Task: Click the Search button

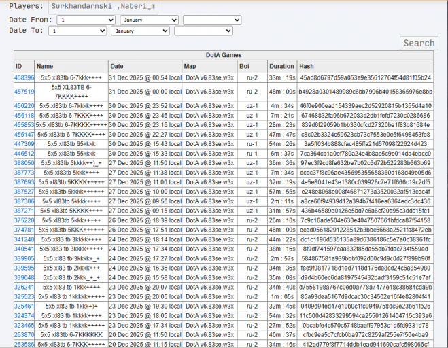Action: coord(419,43)
